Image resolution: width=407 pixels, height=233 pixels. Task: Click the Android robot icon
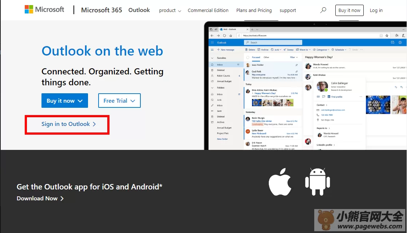pos(318,181)
